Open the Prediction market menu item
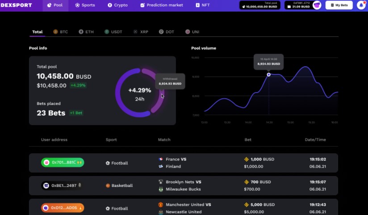This screenshot has height=215, width=368. 162,5
